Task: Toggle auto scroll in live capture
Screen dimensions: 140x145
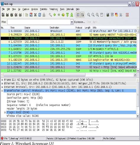Action: click(x=82, y=15)
